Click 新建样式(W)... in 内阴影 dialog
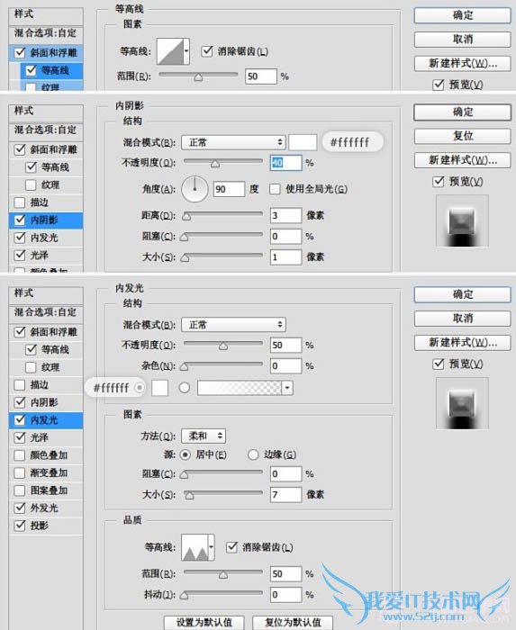The width and height of the screenshot is (516, 630). click(x=463, y=160)
